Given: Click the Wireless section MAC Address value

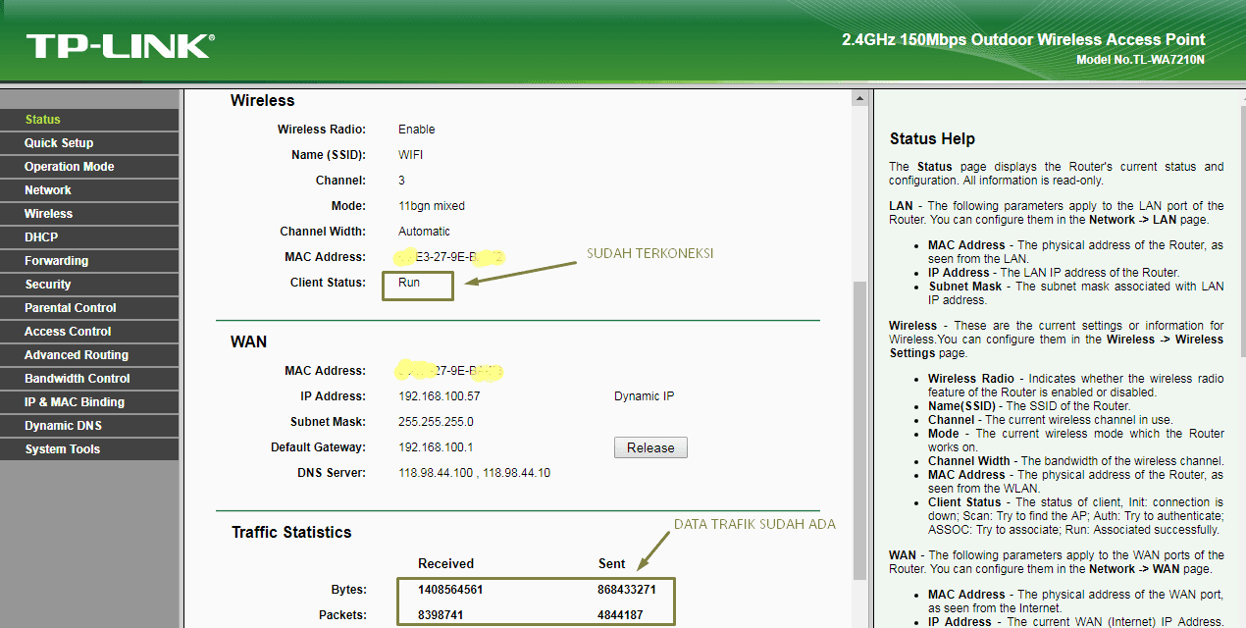Looking at the screenshot, I should [x=448, y=257].
